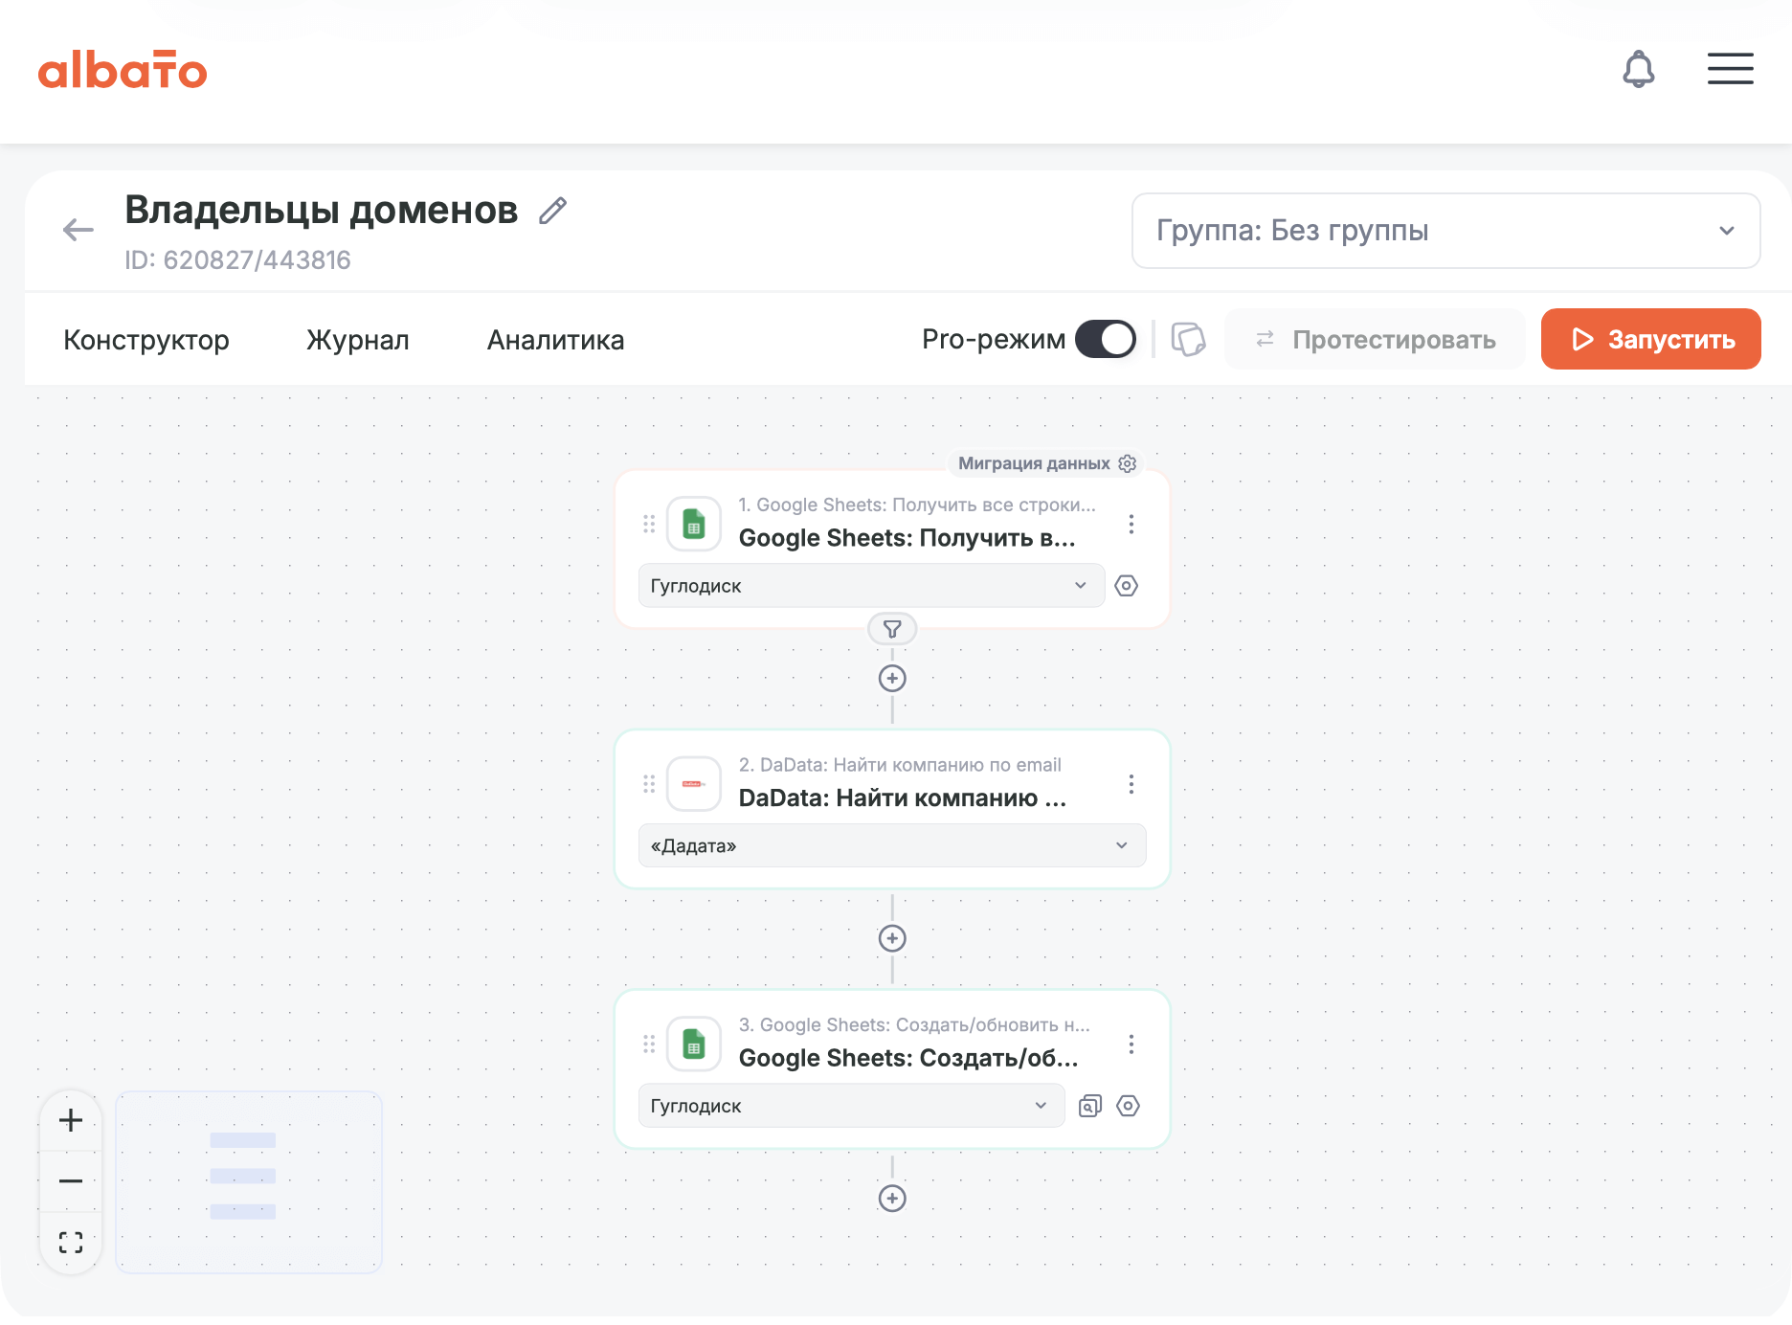Open the hamburger menu
Image resolution: width=1792 pixels, height=1325 pixels.
pos(1730,69)
